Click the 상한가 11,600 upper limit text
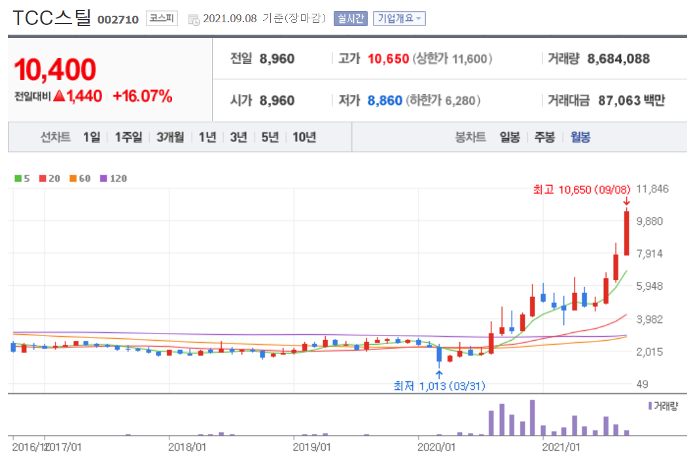Image resolution: width=687 pixels, height=465 pixels. coord(451,59)
